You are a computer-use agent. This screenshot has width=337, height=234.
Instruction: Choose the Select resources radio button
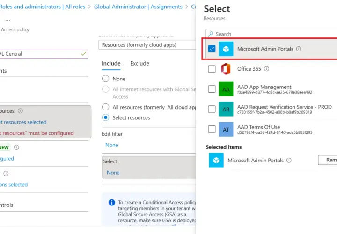pyautogui.click(x=105, y=117)
